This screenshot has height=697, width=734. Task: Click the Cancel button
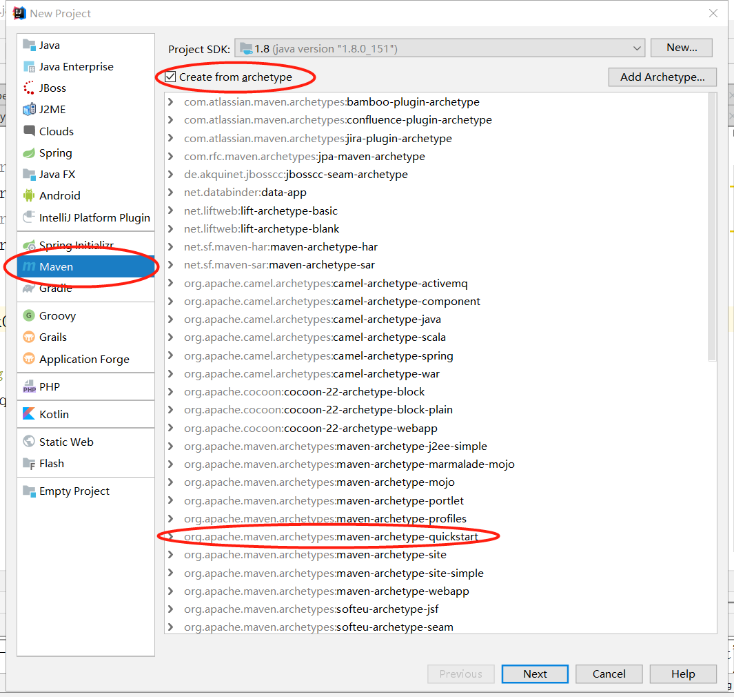click(609, 674)
